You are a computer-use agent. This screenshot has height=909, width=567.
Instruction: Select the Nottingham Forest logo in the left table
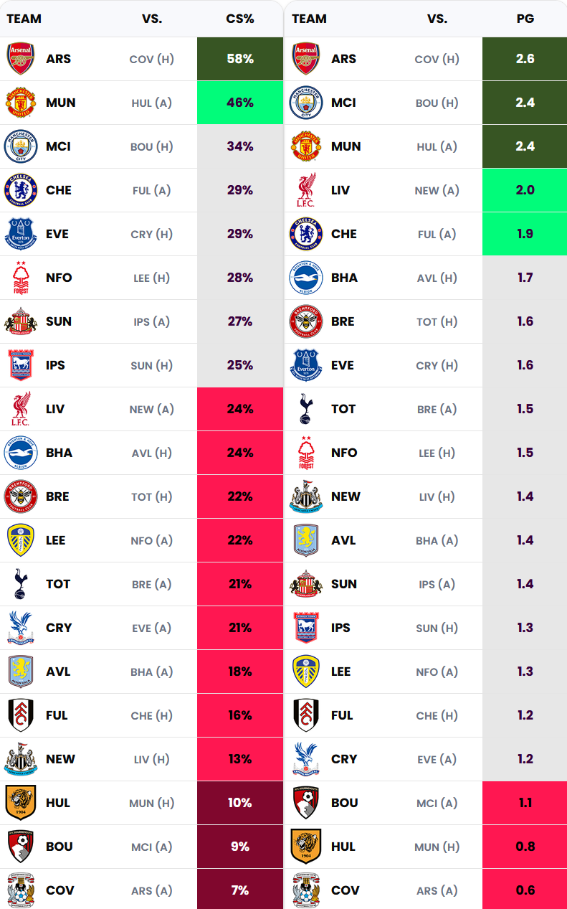(x=21, y=278)
